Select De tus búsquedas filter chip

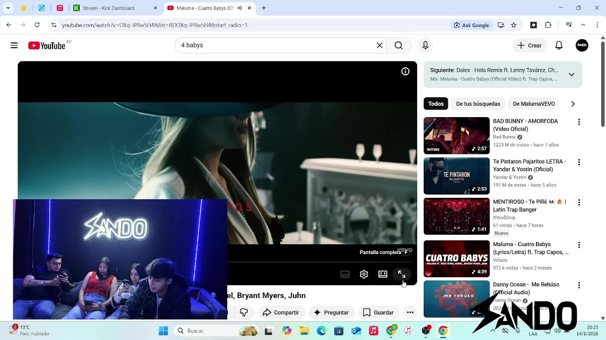point(478,104)
